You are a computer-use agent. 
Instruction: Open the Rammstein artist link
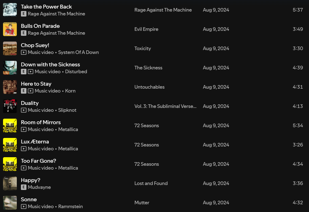coord(71,206)
